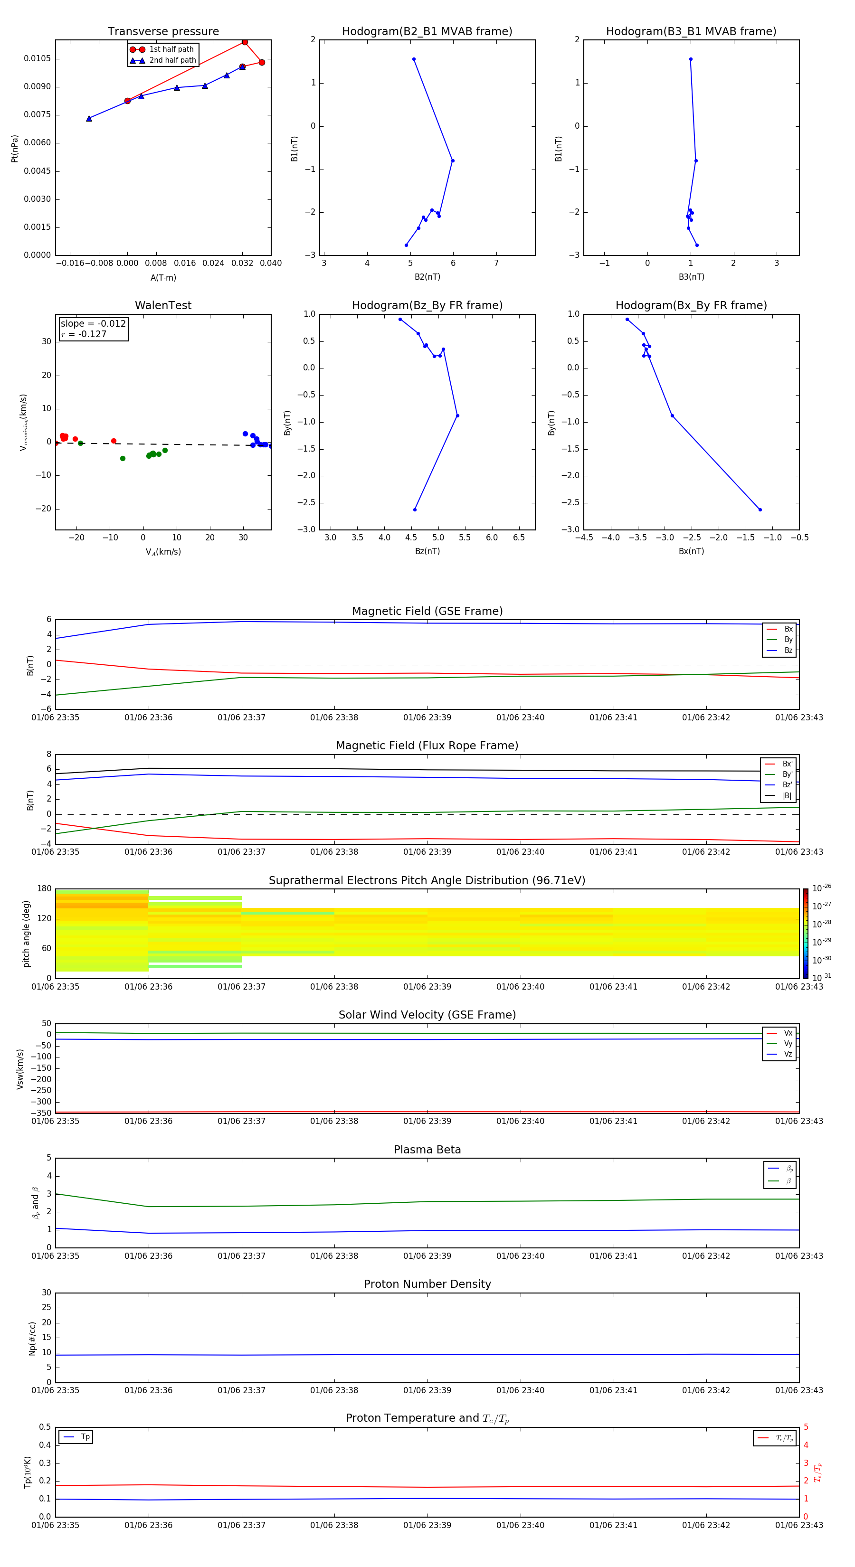The width and height of the screenshot is (855, 1567).
Task: Click the red Te/Tp right axis label
Action: (x=817, y=1472)
